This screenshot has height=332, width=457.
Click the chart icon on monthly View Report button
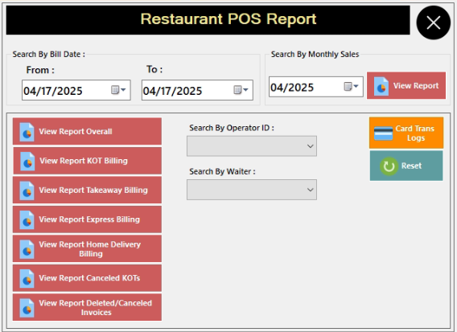pos(381,86)
